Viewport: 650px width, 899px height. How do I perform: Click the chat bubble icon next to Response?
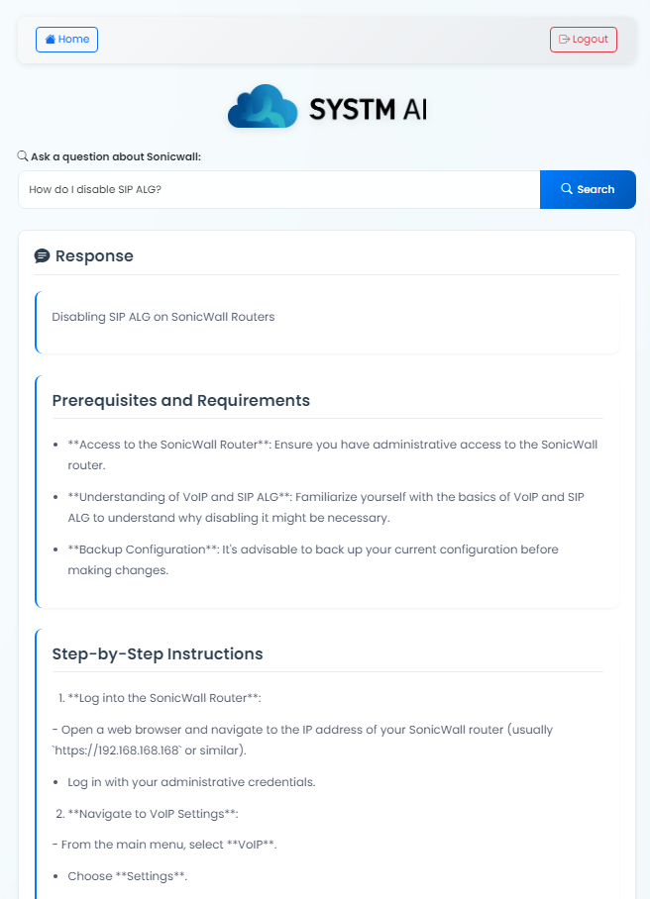point(42,256)
